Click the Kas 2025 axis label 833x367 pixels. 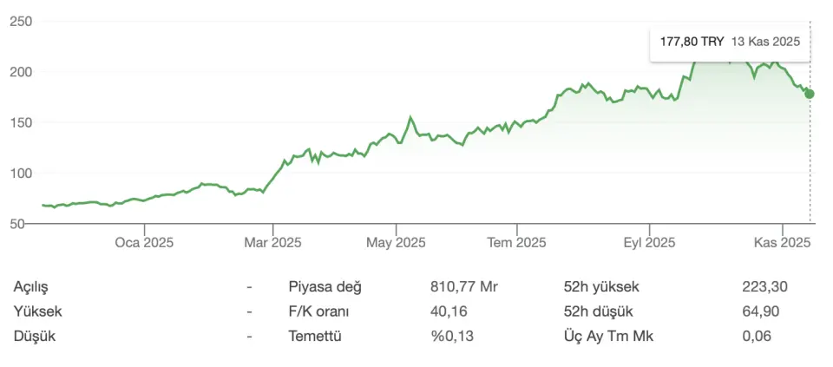point(783,242)
